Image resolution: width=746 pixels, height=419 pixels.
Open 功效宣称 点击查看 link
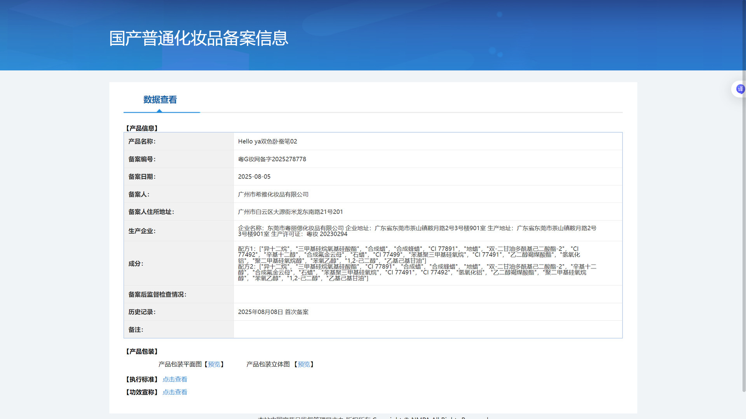click(175, 392)
